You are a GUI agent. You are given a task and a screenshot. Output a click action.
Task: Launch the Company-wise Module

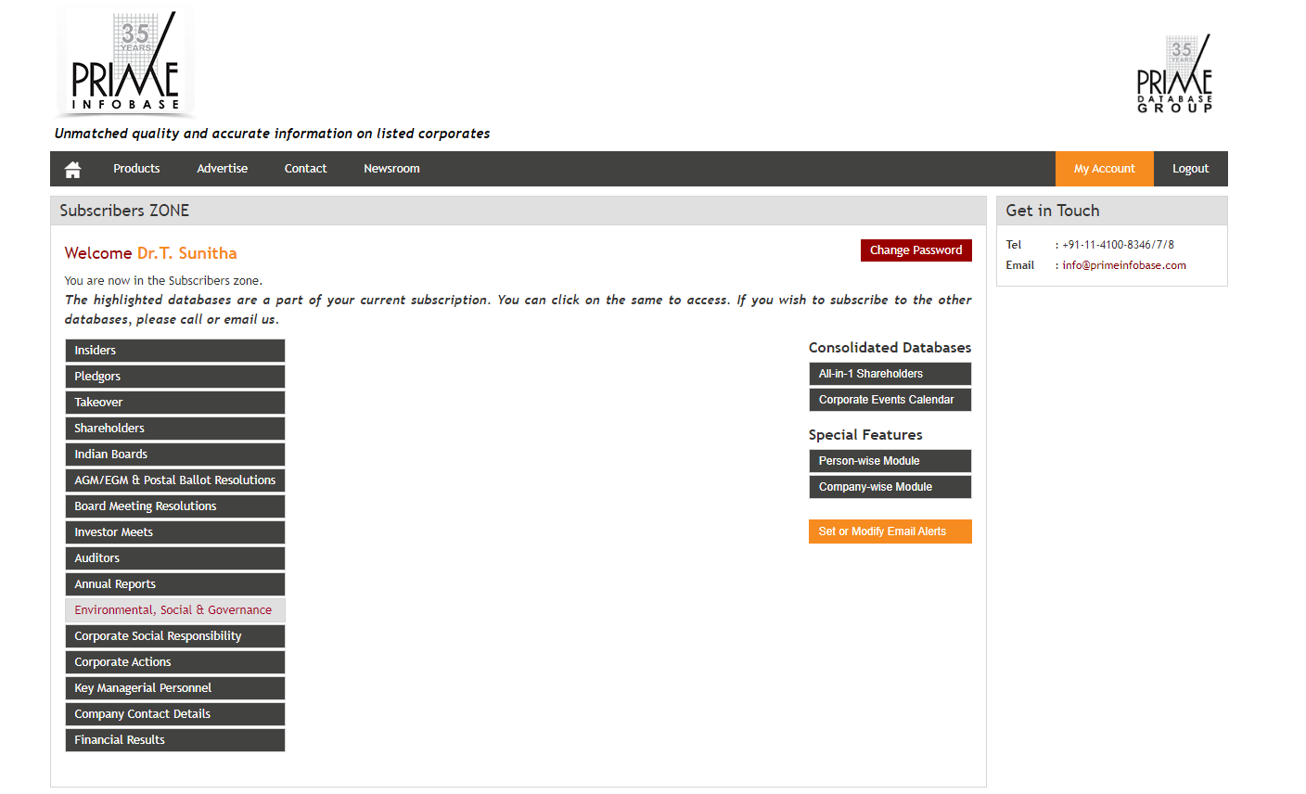890,487
